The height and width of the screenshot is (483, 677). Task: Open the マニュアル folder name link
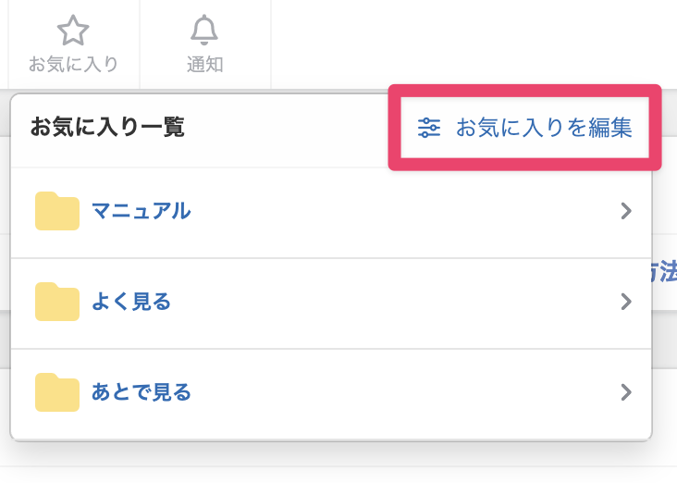coord(141,211)
